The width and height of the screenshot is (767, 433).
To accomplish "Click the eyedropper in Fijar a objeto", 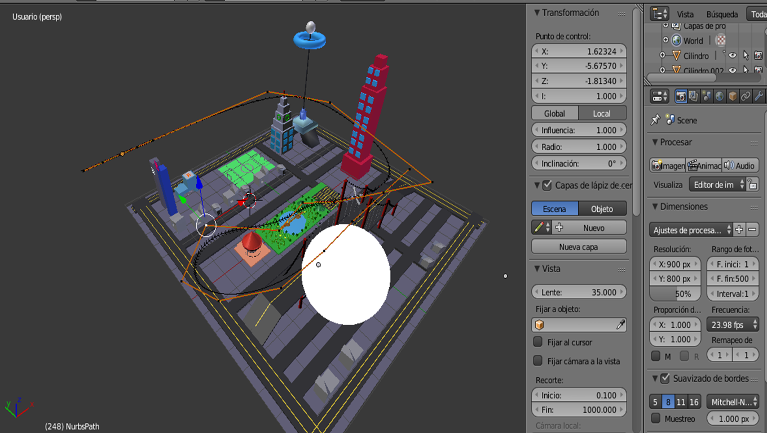I will [x=620, y=325].
